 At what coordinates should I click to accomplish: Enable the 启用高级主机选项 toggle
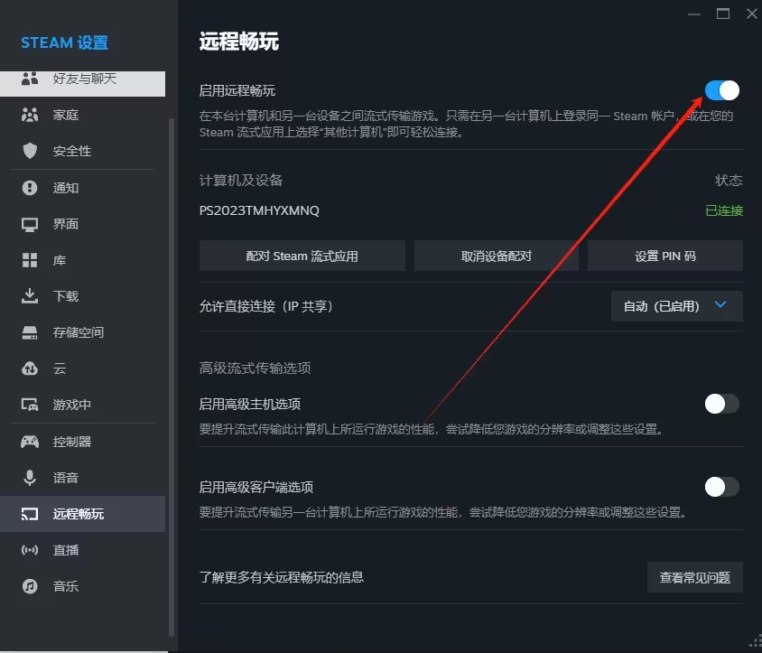point(722,404)
